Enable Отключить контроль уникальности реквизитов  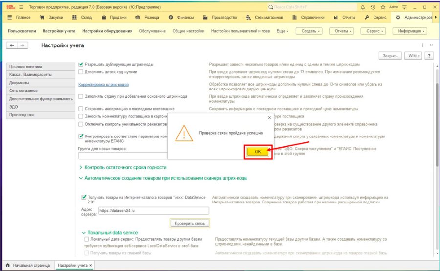pyautogui.click(x=81, y=124)
